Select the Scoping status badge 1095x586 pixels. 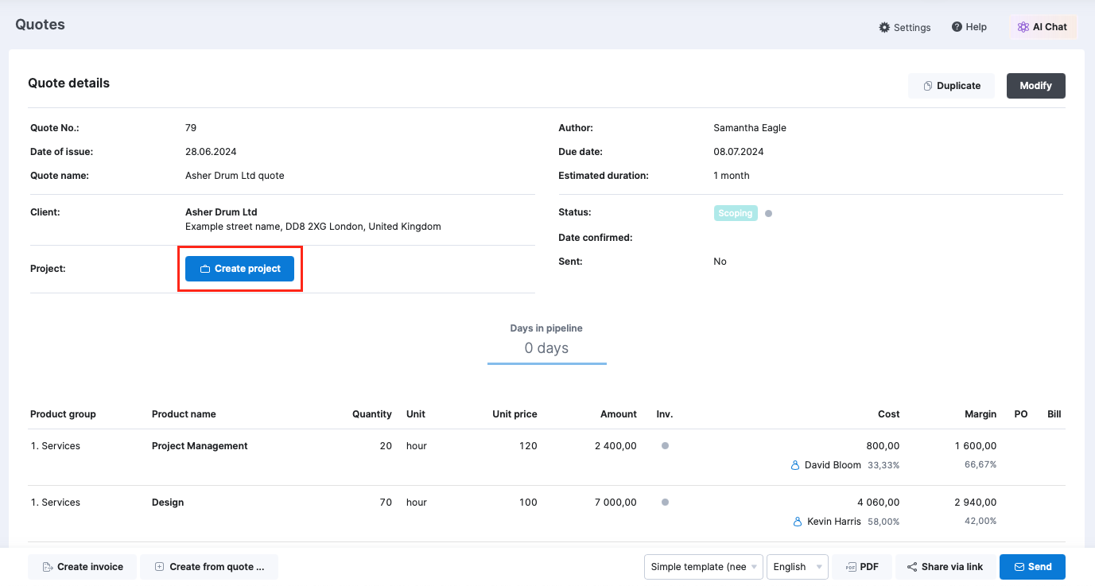pyautogui.click(x=735, y=212)
